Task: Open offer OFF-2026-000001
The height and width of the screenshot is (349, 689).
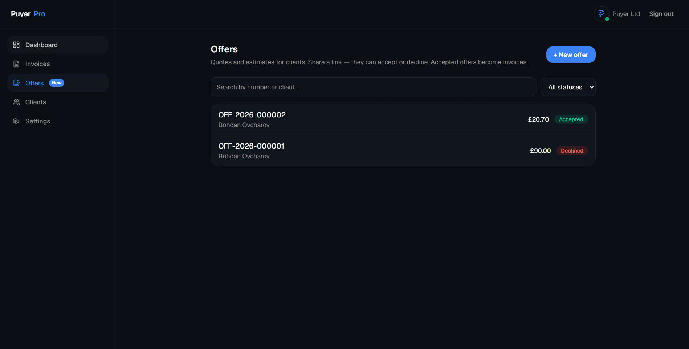Action: click(251, 146)
